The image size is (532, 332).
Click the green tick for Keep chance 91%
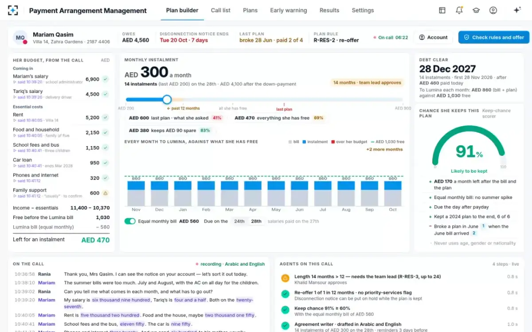[x=286, y=310]
